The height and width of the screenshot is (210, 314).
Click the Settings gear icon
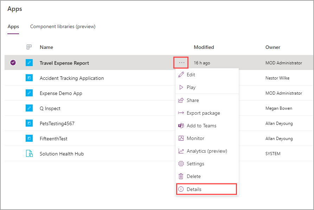click(x=181, y=164)
